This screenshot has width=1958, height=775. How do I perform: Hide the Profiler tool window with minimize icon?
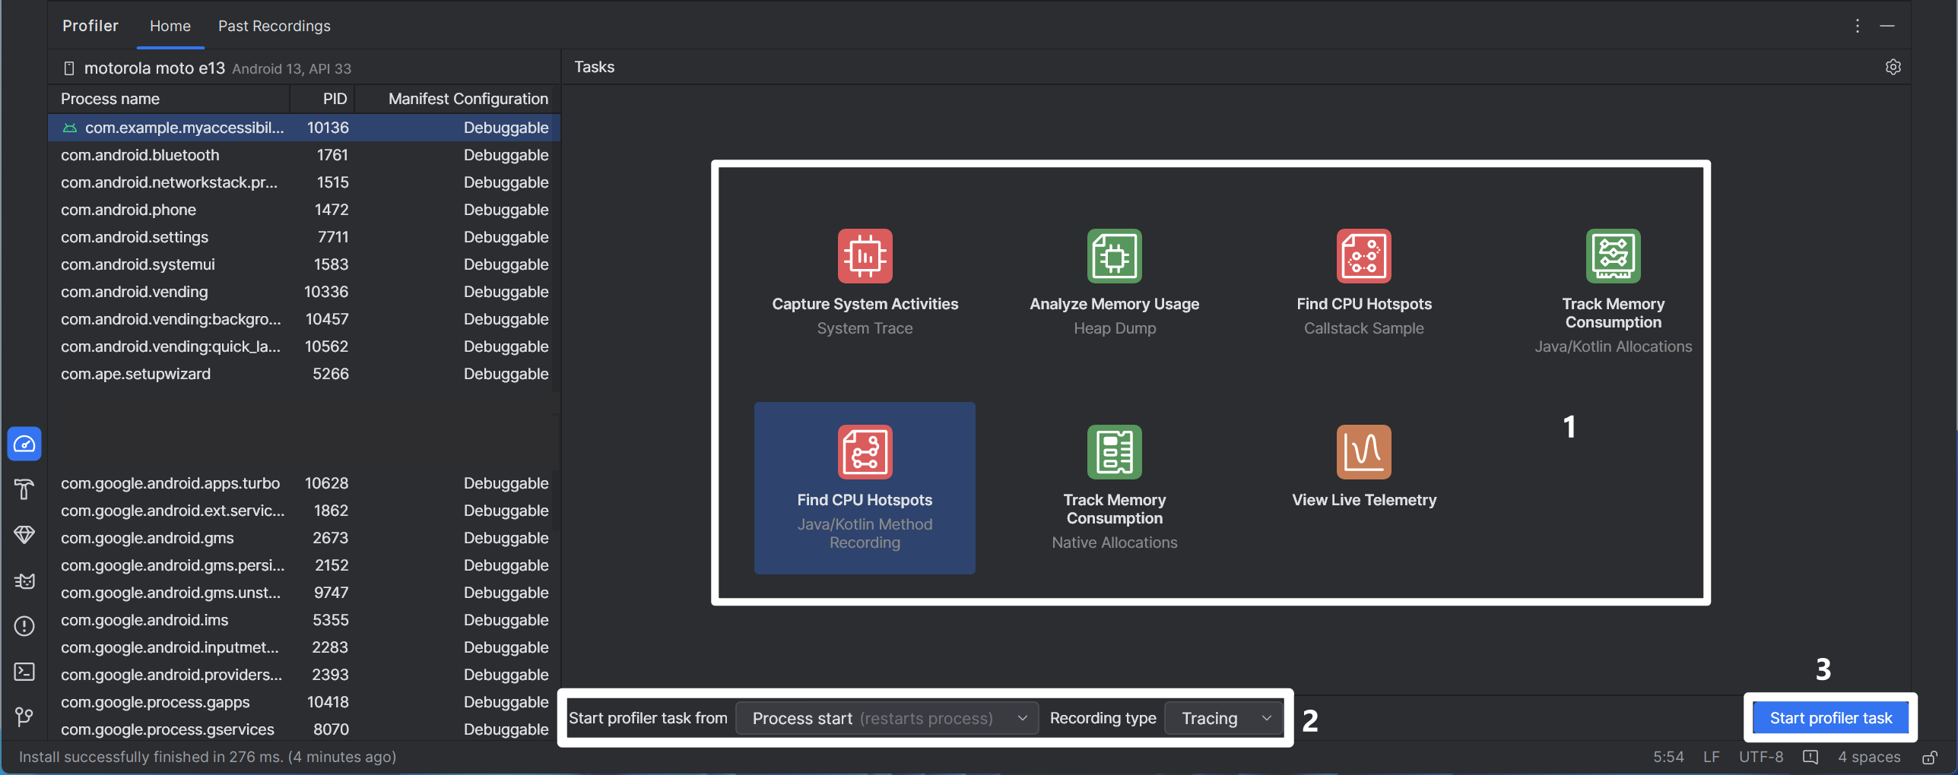[1887, 26]
